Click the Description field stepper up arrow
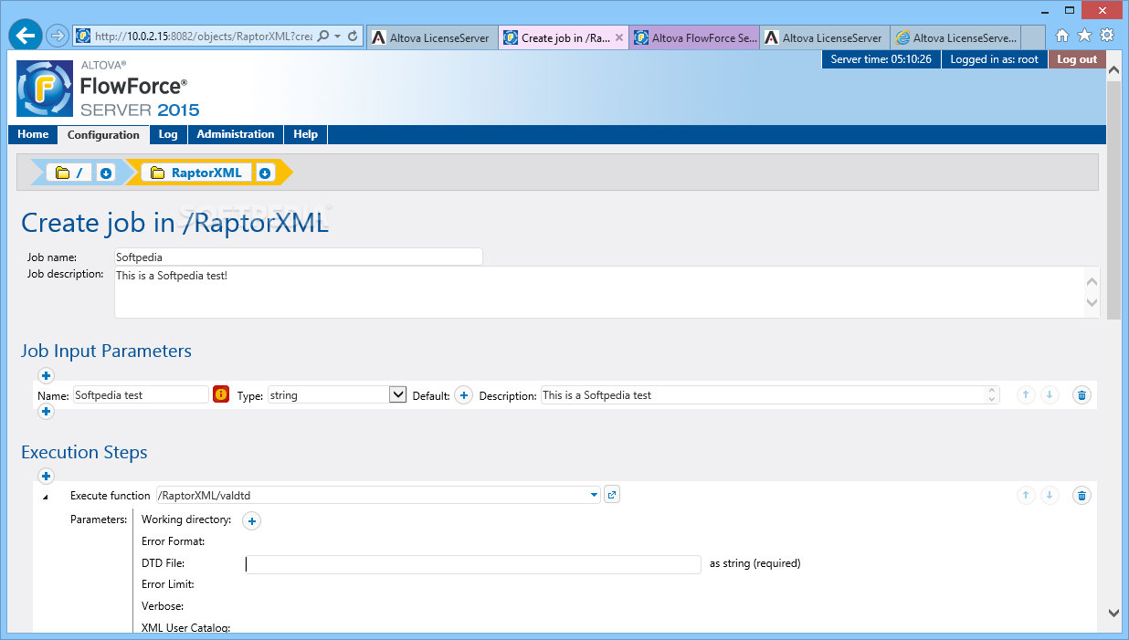 coord(993,391)
